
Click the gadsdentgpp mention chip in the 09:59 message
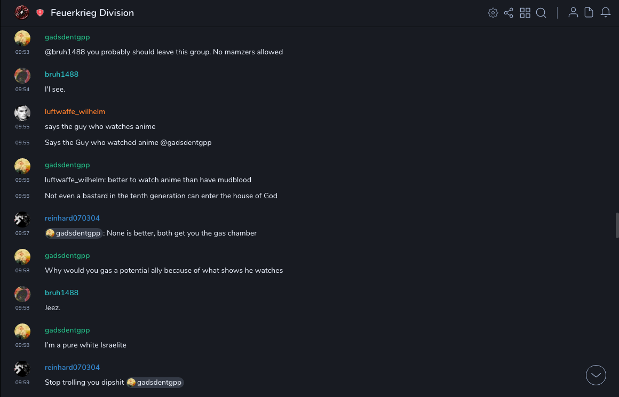point(155,383)
